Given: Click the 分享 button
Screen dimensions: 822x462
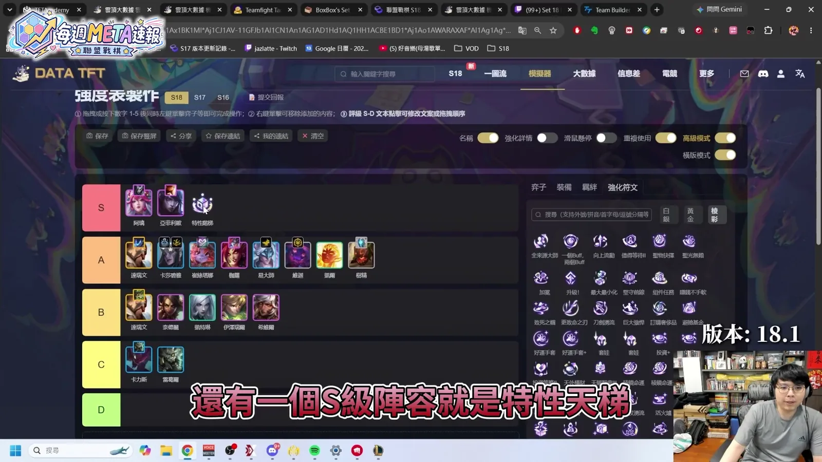Looking at the screenshot, I should click(181, 136).
